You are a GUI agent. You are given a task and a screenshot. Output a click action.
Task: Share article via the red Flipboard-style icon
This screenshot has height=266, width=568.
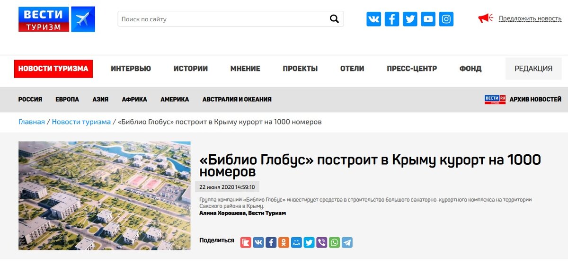tap(246, 242)
